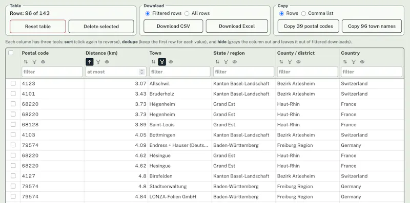Copy 96 town names
The image size is (410, 203).
(372, 26)
